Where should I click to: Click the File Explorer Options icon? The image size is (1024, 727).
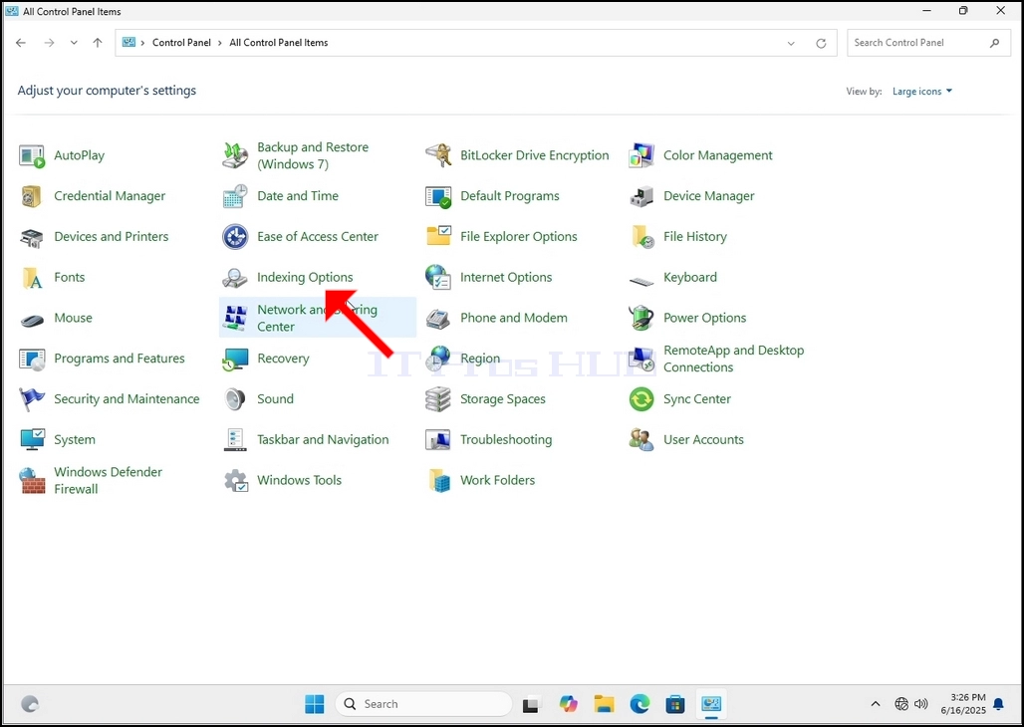coord(438,237)
